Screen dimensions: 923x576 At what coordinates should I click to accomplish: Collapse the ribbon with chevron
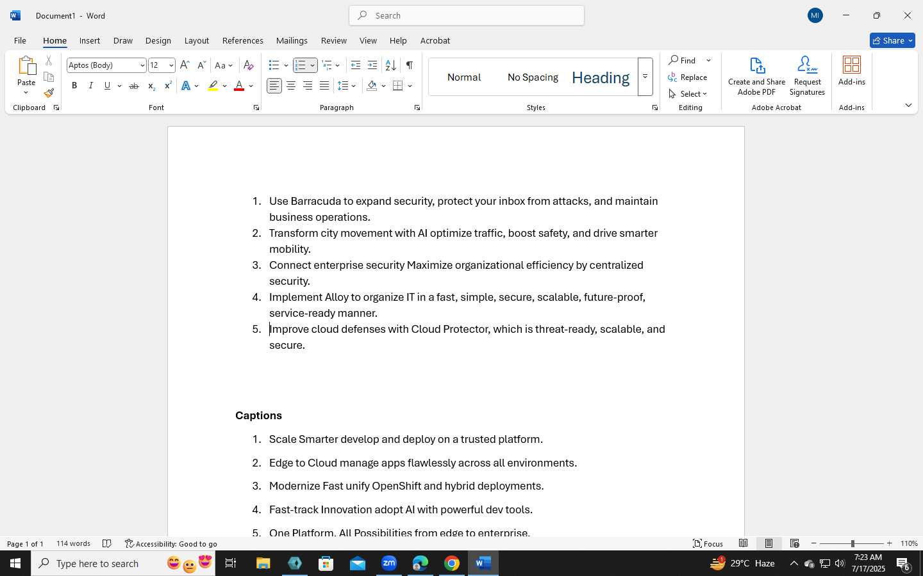908,105
